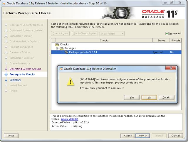The image size is (188, 142).
Task: Maximize the Oracle installer window
Action: pyautogui.click(x=171, y=2)
